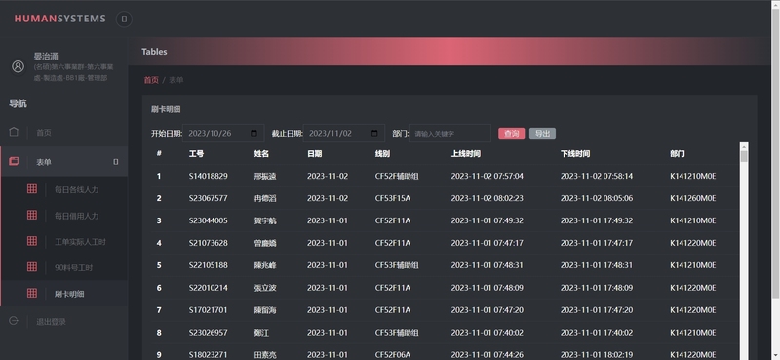Collapse the 表单 submenu arrow
This screenshot has width=780, height=360.
116,162
